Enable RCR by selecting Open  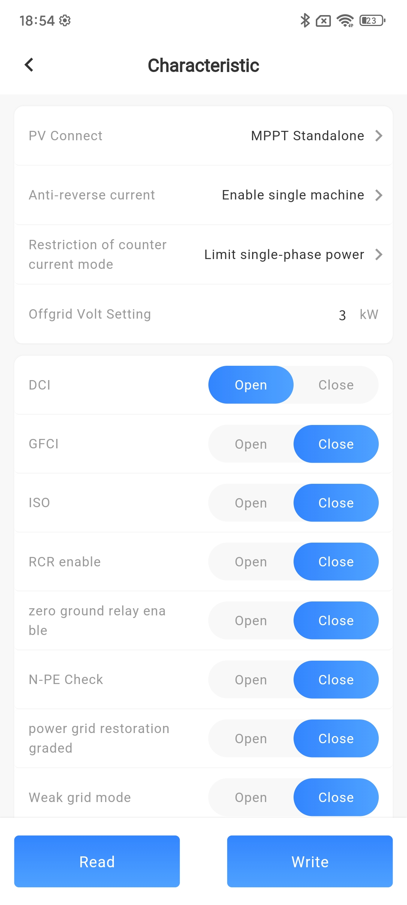click(x=251, y=562)
